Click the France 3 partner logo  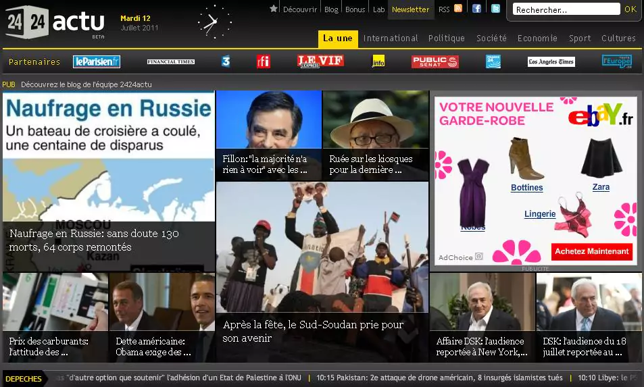pos(225,61)
